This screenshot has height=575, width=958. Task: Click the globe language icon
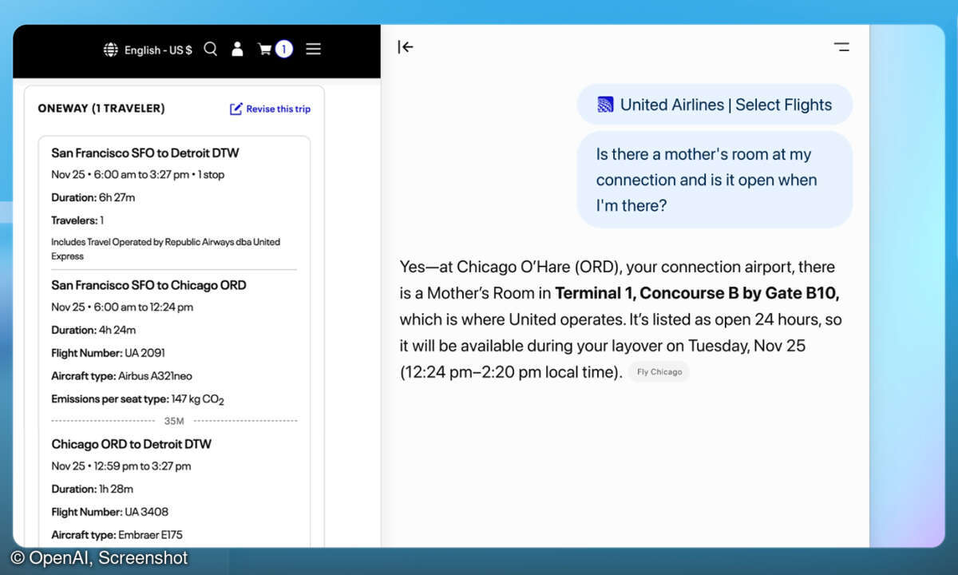[x=111, y=50]
